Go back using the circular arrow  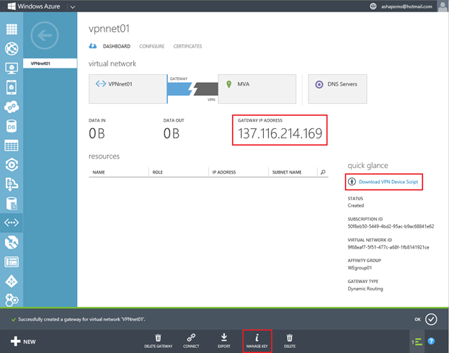tap(45, 35)
